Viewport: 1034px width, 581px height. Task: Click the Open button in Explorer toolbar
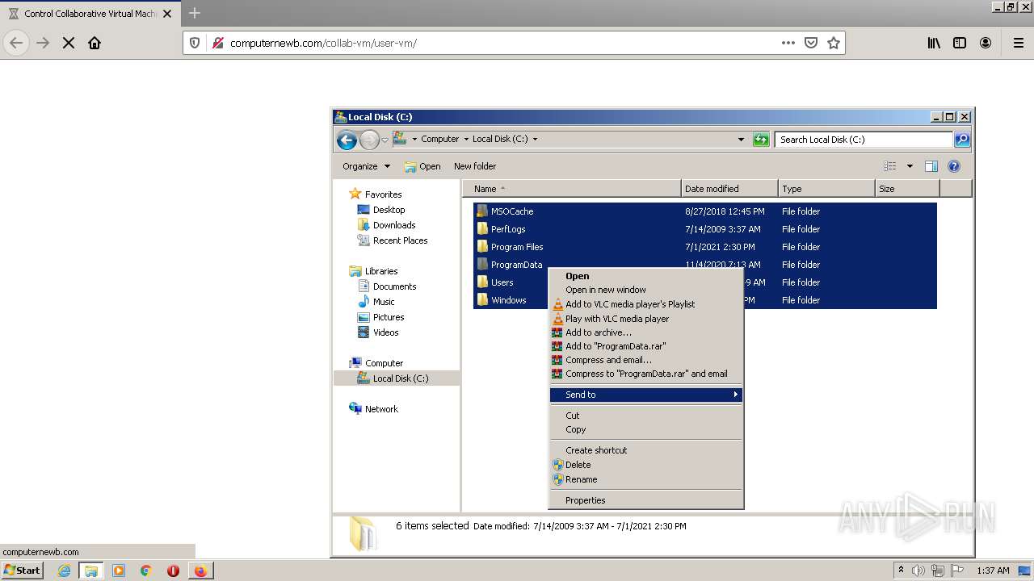tap(422, 166)
